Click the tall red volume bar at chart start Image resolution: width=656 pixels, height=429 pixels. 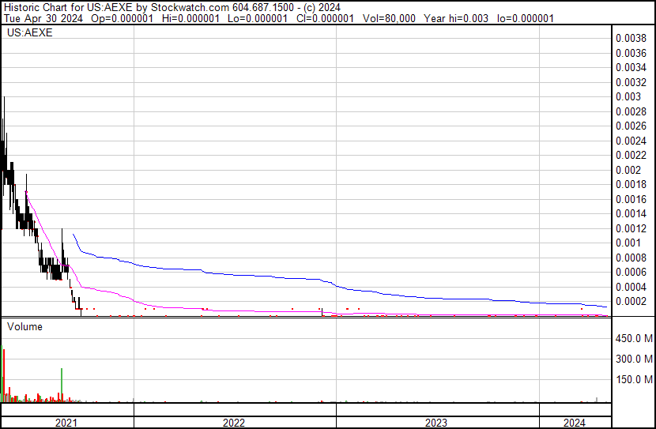[4, 371]
